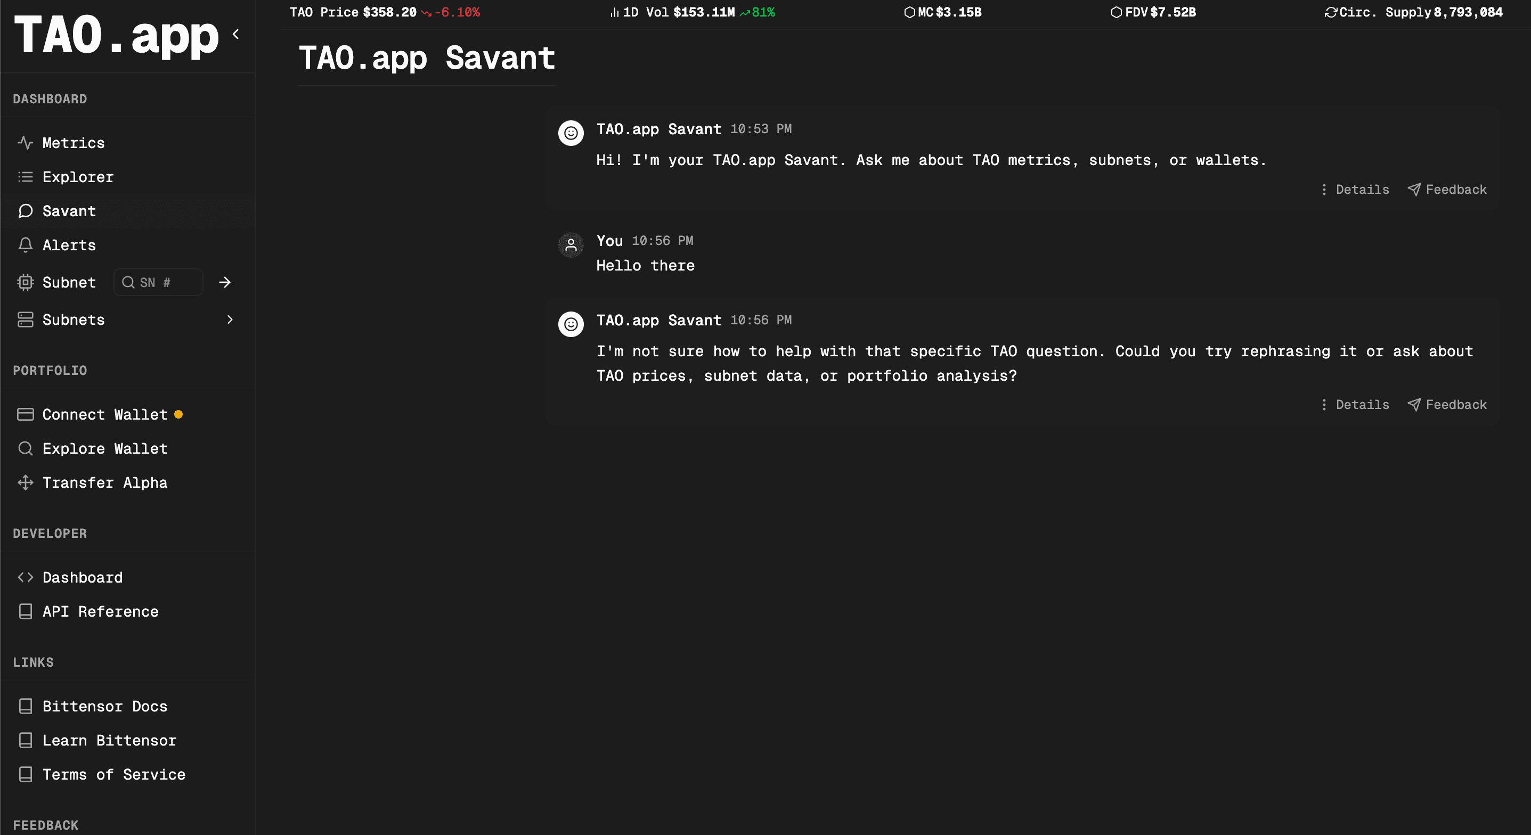
Task: Click the Explore Wallet magnifier icon
Action: coord(25,448)
